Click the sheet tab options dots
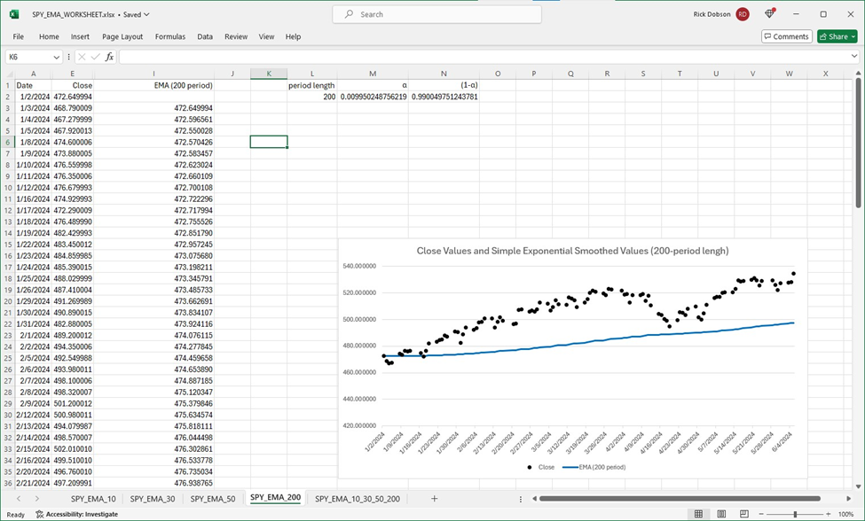865x521 pixels. pyautogui.click(x=520, y=499)
